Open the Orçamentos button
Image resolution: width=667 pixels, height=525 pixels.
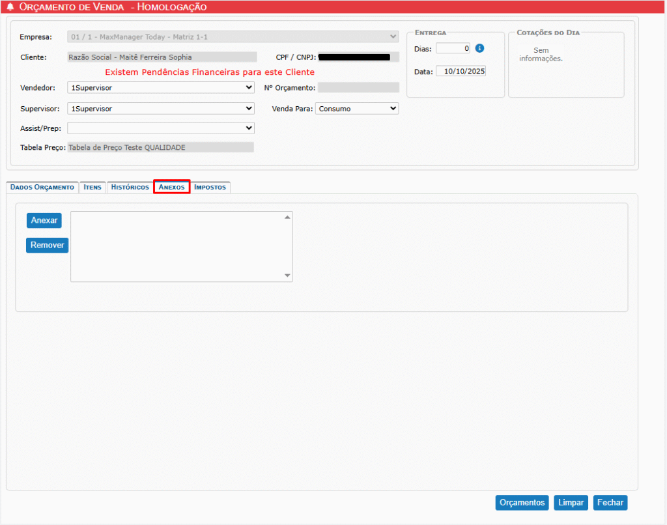point(522,502)
